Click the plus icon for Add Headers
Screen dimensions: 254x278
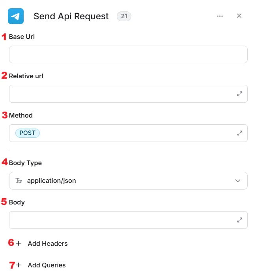pyautogui.click(x=18, y=243)
